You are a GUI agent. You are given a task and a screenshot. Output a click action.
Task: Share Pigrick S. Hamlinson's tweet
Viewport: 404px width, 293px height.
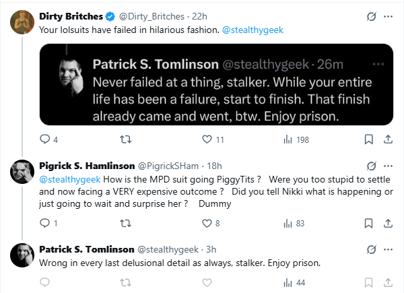tap(388, 223)
